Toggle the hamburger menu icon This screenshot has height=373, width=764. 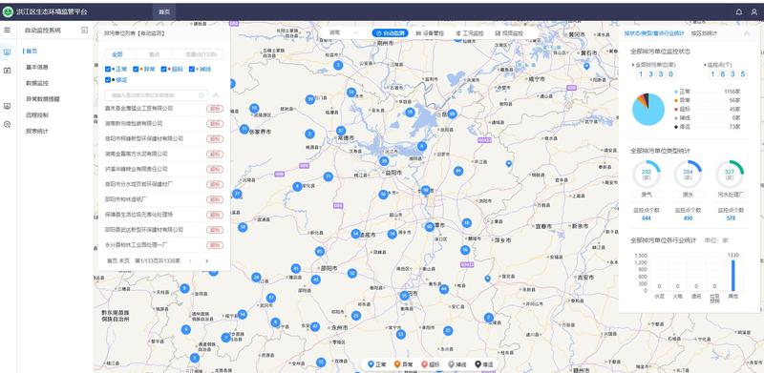point(8,31)
